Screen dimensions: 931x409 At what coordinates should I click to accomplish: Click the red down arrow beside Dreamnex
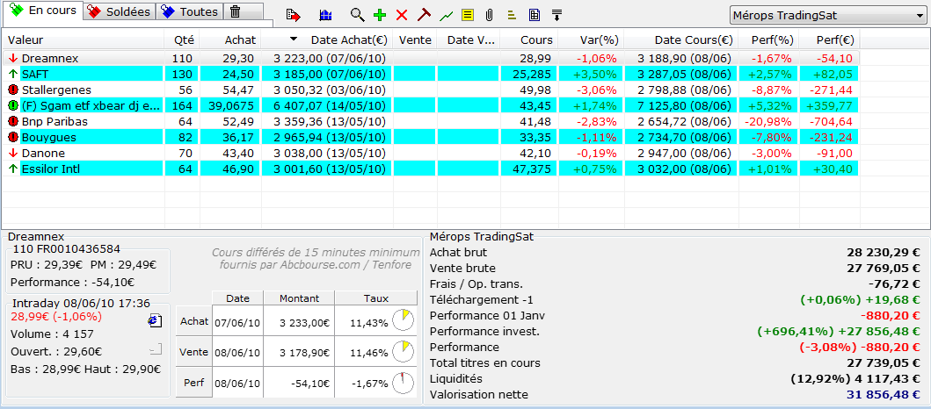tap(13, 59)
